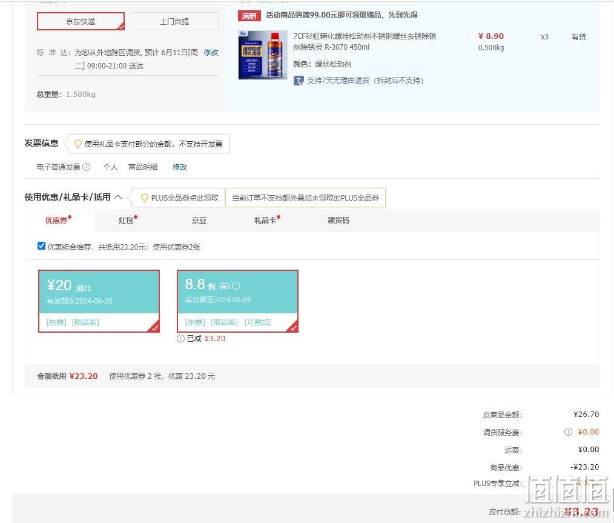The image size is (614, 523).
Task: Toggle the ¥20 满21 coupon
Action: 99,301
